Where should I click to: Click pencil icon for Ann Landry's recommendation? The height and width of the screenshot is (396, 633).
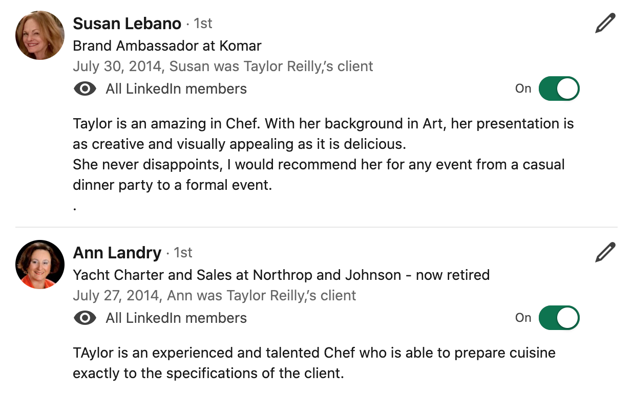pos(605,253)
